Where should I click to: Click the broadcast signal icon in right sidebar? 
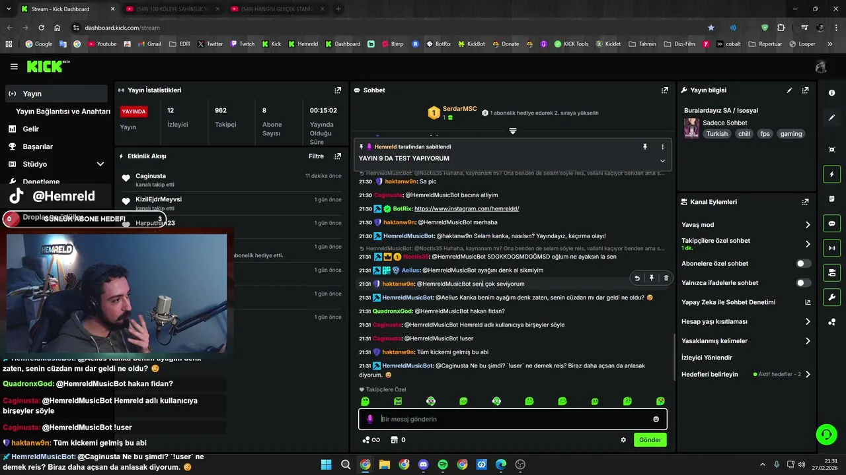pos(831,248)
